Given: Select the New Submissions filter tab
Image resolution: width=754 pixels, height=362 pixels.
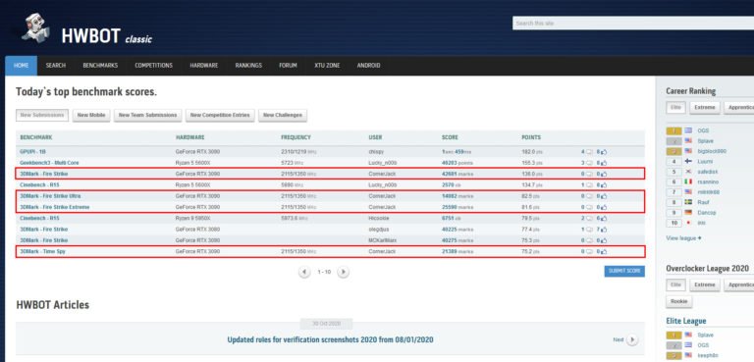Looking at the screenshot, I should tap(42, 116).
